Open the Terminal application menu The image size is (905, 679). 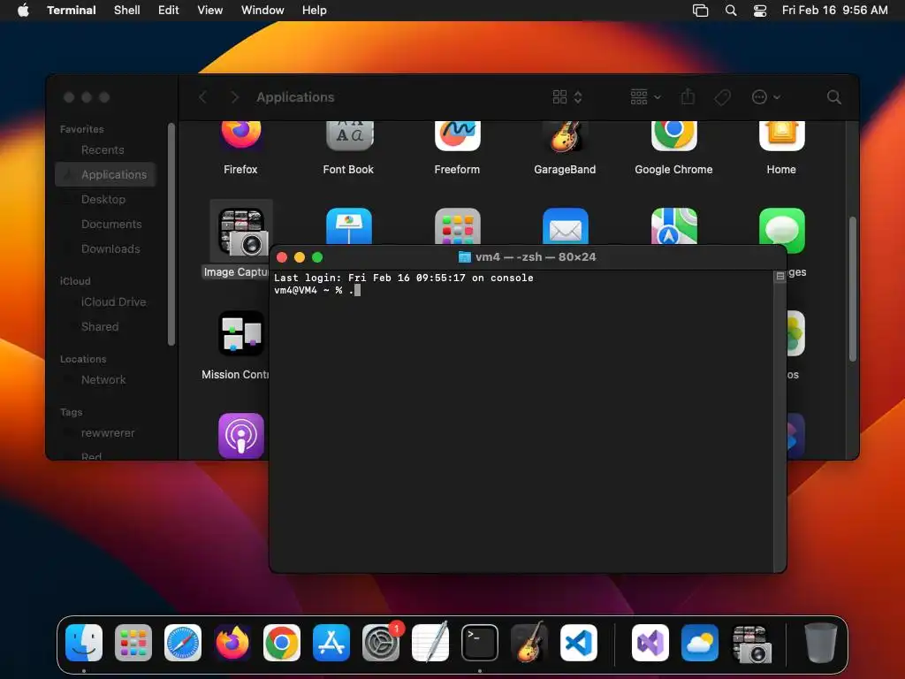pyautogui.click(x=72, y=11)
